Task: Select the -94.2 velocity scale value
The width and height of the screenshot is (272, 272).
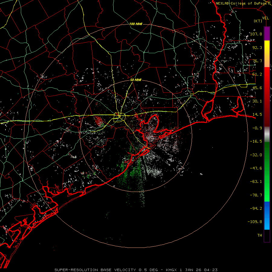Action: [x=256, y=209]
